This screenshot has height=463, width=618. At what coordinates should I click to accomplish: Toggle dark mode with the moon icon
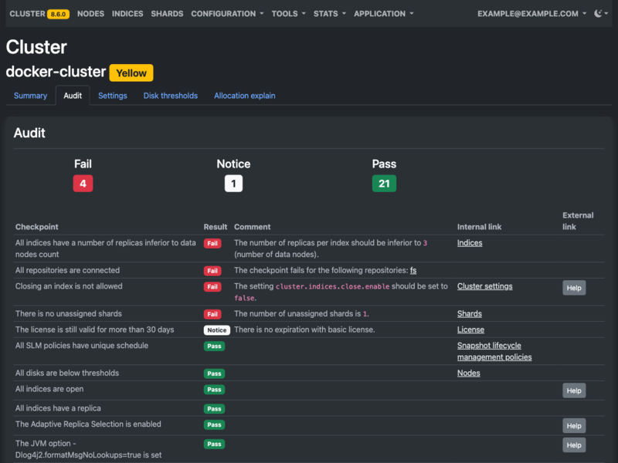[x=600, y=13]
